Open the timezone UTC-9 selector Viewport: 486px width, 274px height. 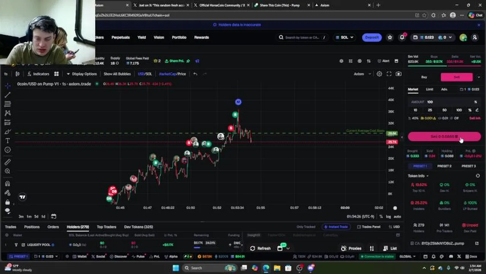[361, 217]
